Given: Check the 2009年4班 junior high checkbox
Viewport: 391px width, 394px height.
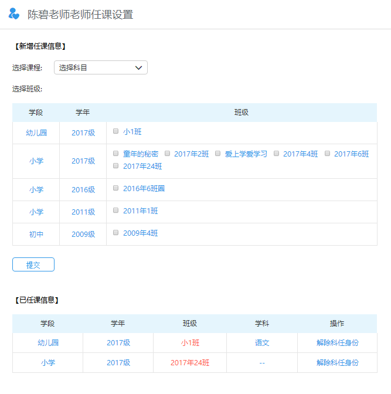Looking at the screenshot, I should 116,233.
